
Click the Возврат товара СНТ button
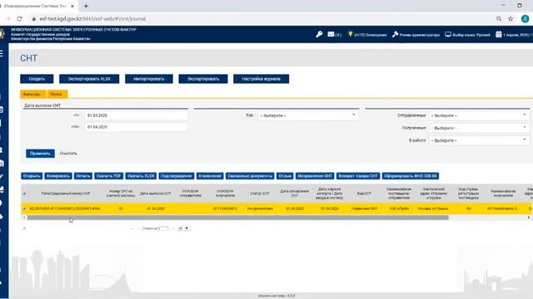(358, 176)
